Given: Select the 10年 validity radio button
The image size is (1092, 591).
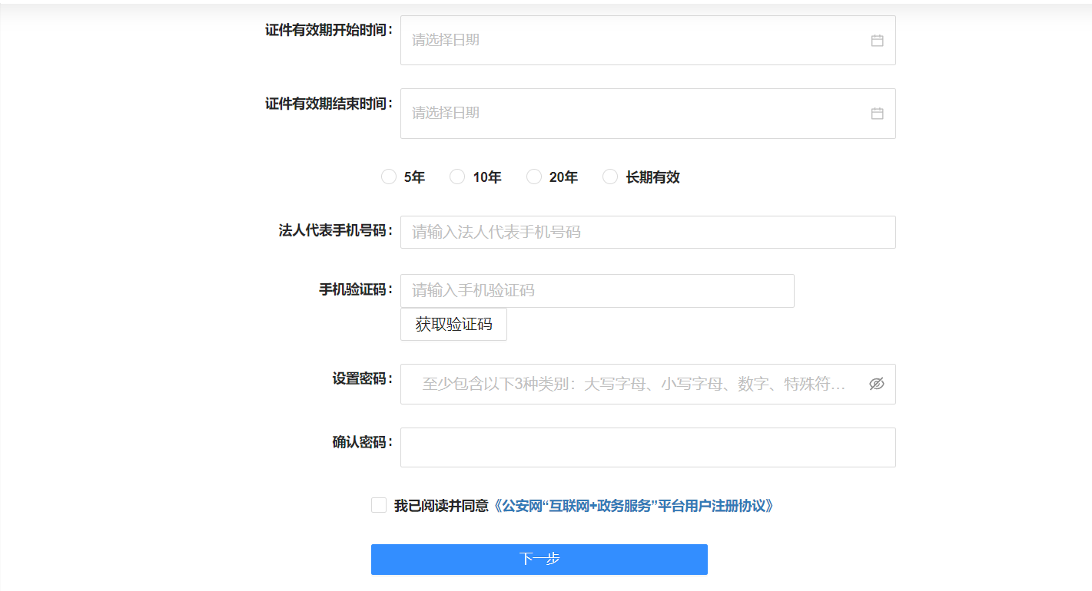Looking at the screenshot, I should click(x=457, y=177).
